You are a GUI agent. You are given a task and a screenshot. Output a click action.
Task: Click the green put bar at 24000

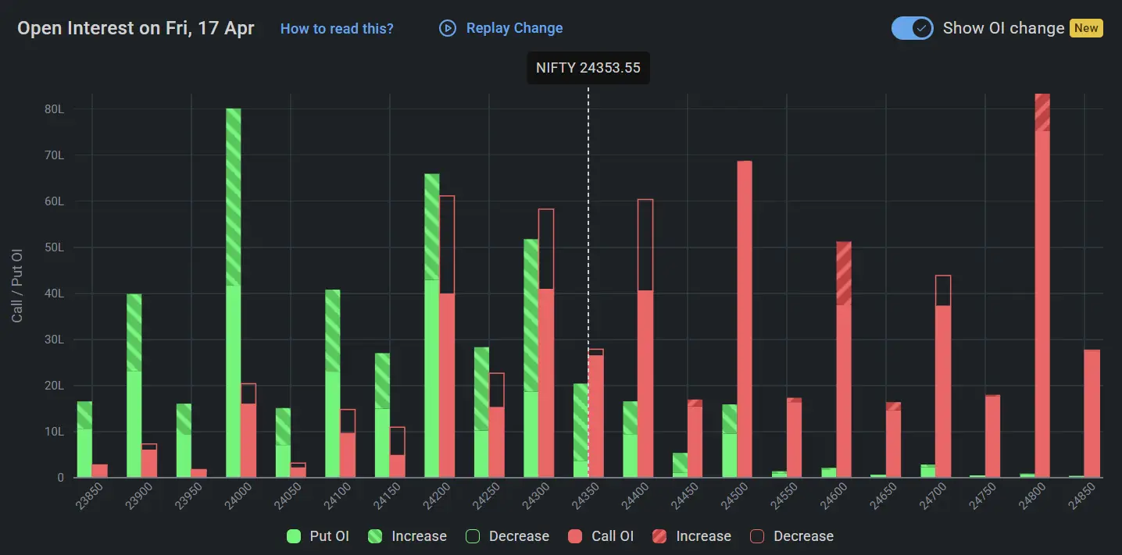pos(233,312)
